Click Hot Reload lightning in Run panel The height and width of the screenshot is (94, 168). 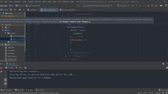[x=16, y=68]
